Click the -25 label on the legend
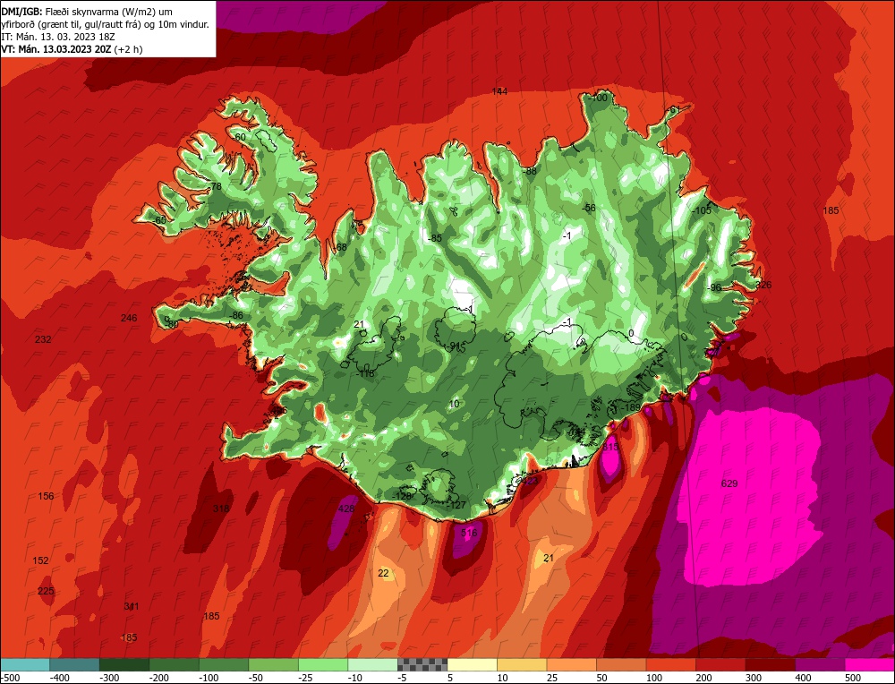Viewport: 895px width, 684px height. [x=306, y=678]
